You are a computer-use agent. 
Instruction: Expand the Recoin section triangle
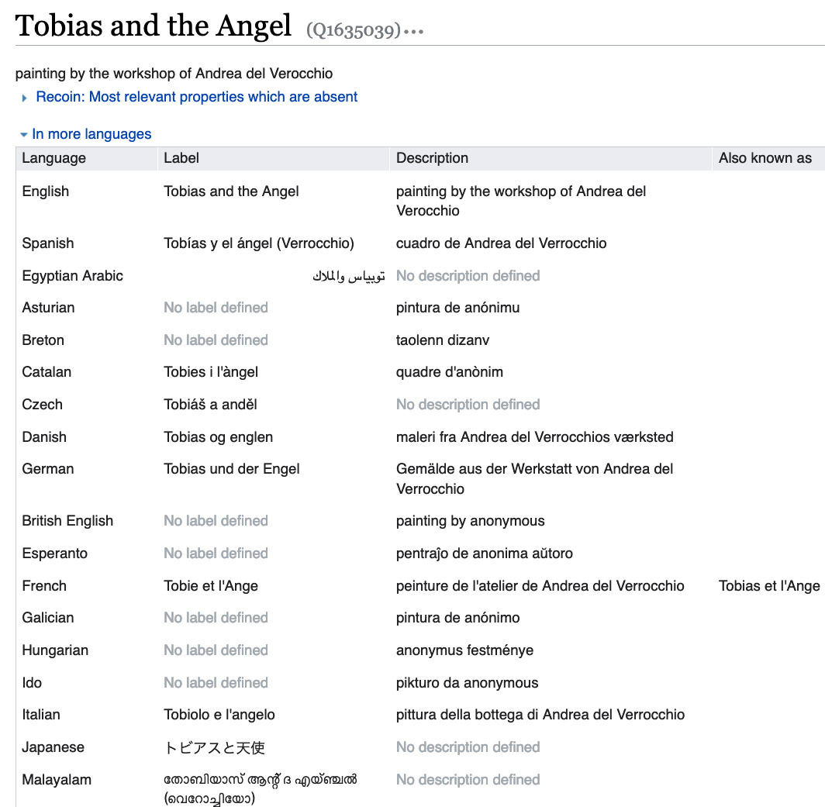pyautogui.click(x=25, y=98)
